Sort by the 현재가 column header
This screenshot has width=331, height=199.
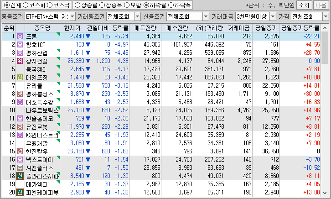click(x=72, y=28)
